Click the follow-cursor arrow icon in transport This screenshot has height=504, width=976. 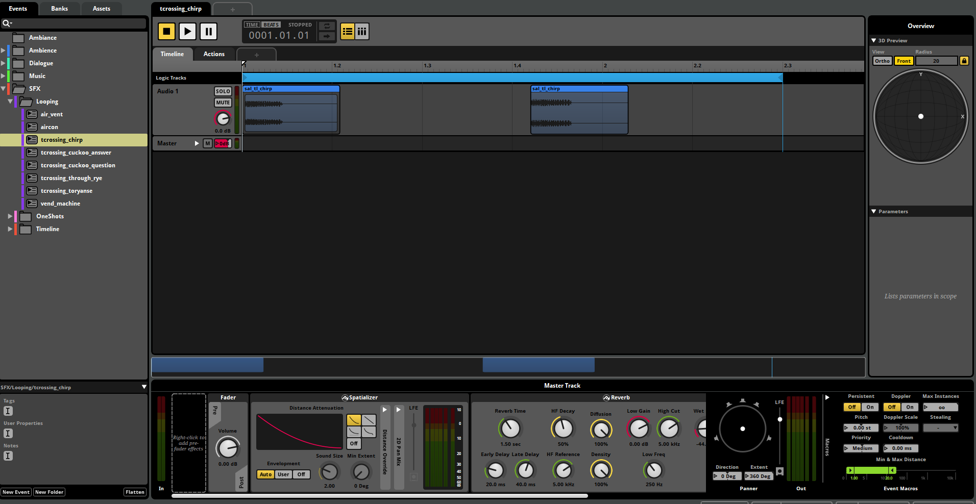tap(327, 36)
